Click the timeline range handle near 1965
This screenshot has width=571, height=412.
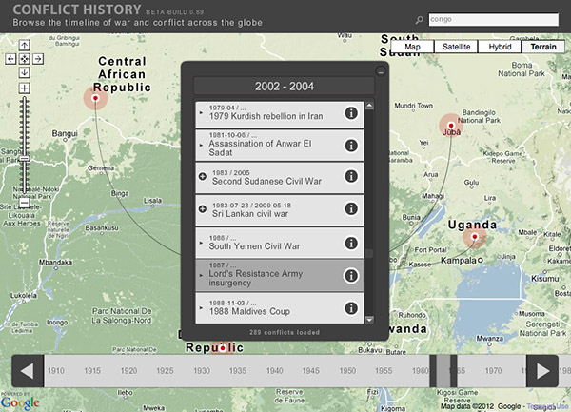(443, 371)
